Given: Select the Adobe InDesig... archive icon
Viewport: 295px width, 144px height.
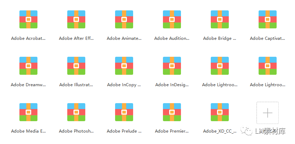Looking at the screenshot, I should tap(172, 66).
